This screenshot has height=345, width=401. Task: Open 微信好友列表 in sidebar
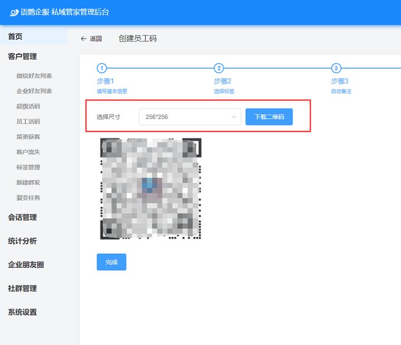click(34, 76)
